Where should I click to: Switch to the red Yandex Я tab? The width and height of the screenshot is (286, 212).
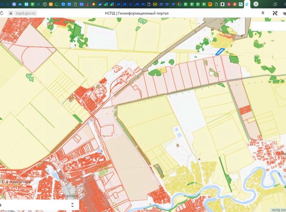coord(235,4)
